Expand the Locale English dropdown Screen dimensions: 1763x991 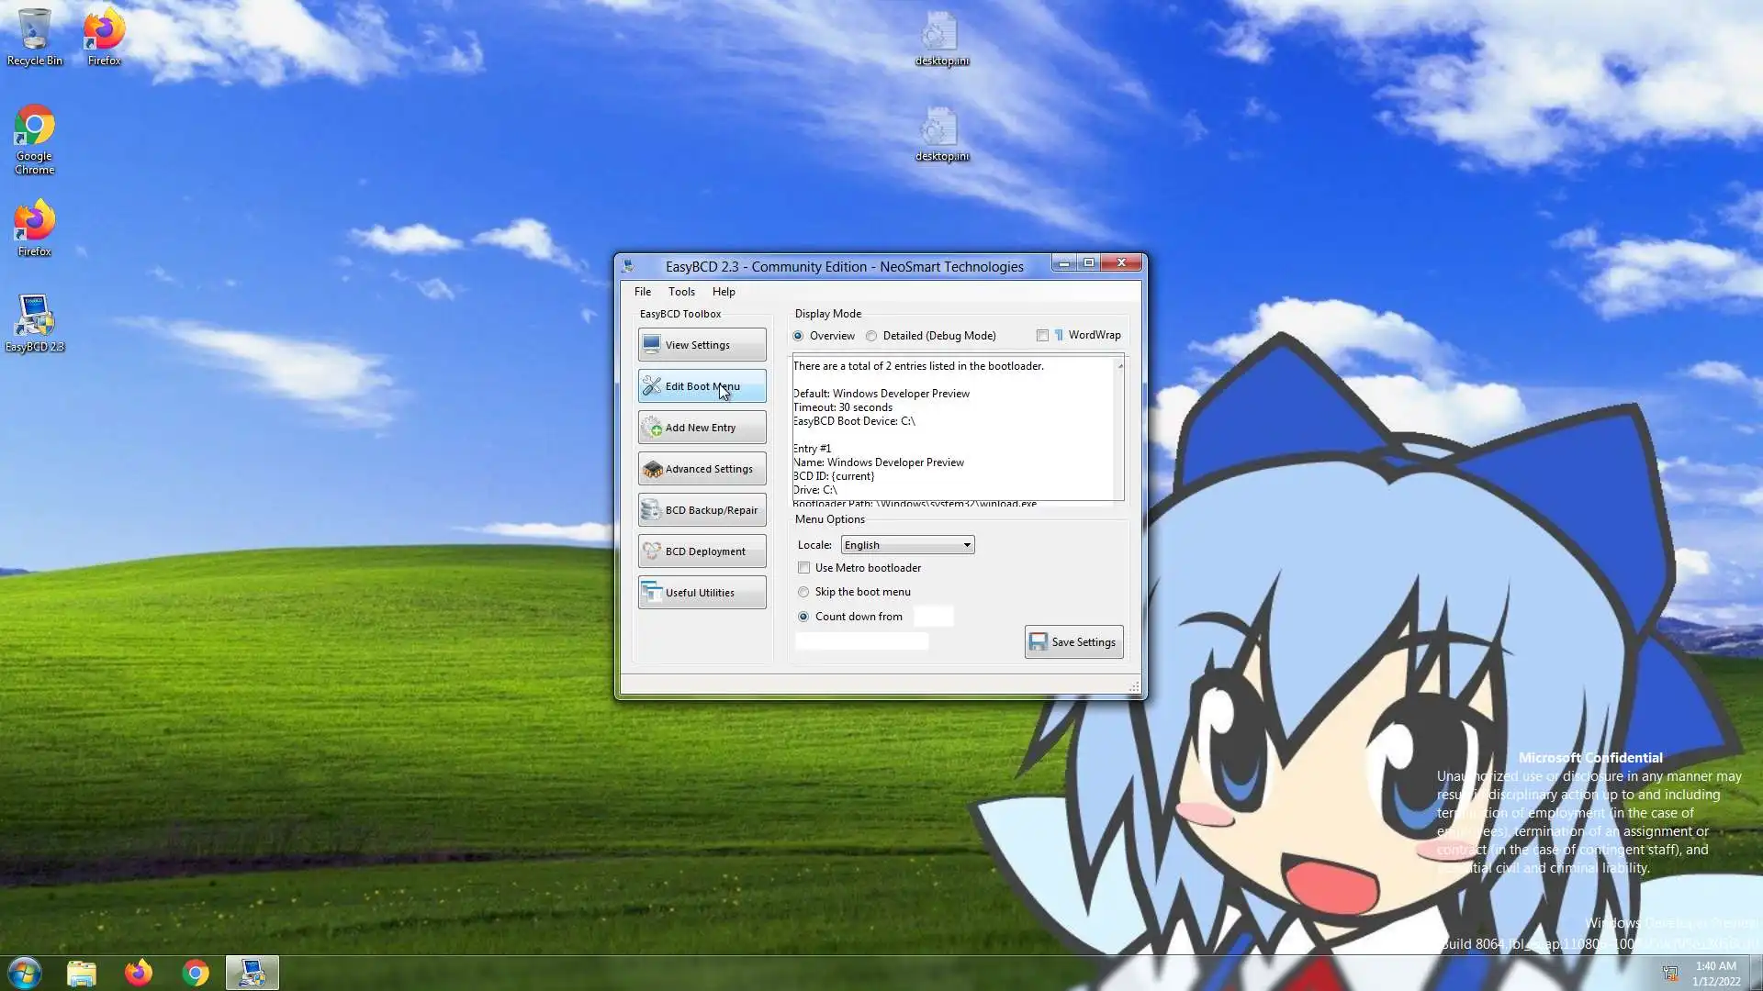966,545
